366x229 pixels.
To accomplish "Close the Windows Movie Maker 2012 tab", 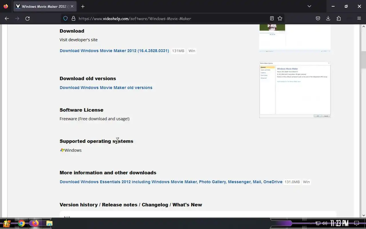I will pos(72,6).
